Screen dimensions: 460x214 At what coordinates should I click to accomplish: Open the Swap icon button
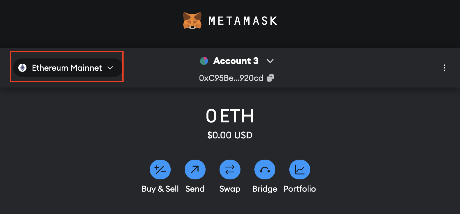tap(230, 170)
